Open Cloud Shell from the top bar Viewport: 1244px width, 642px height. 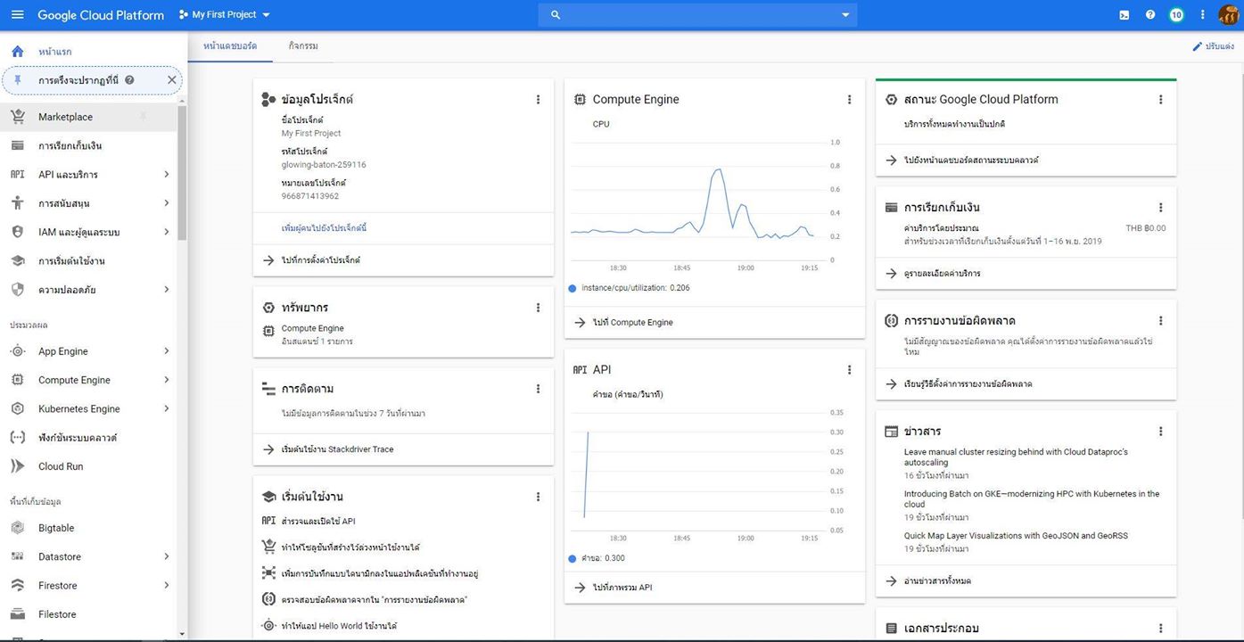pyautogui.click(x=1125, y=15)
